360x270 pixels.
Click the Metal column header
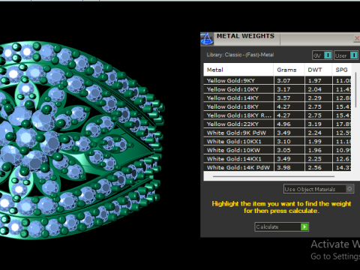click(238, 70)
